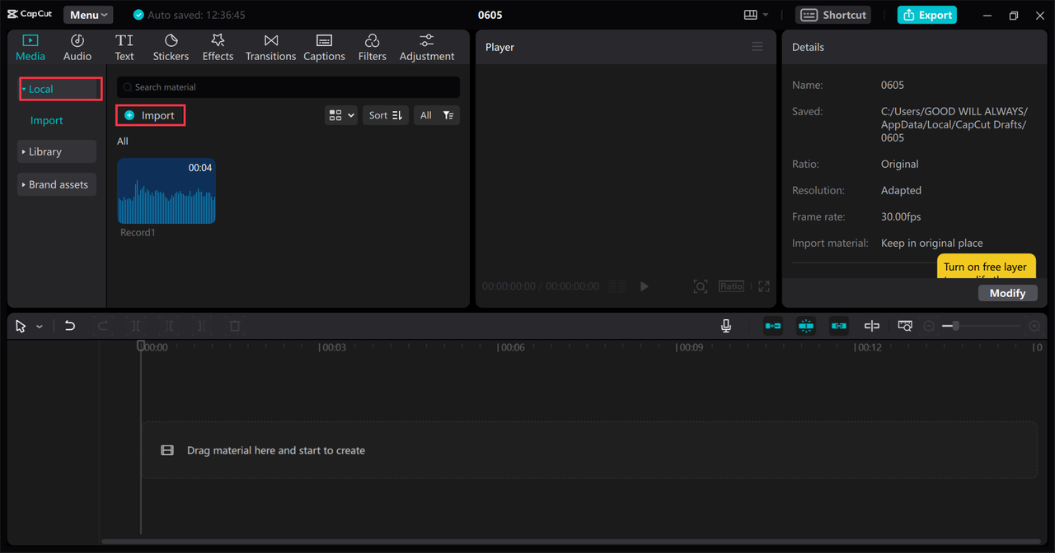Click the Redo arrow
The height and width of the screenshot is (553, 1055).
point(103,326)
